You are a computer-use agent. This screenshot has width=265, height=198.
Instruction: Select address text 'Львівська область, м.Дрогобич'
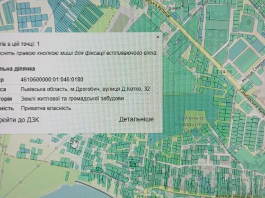(x=61, y=89)
